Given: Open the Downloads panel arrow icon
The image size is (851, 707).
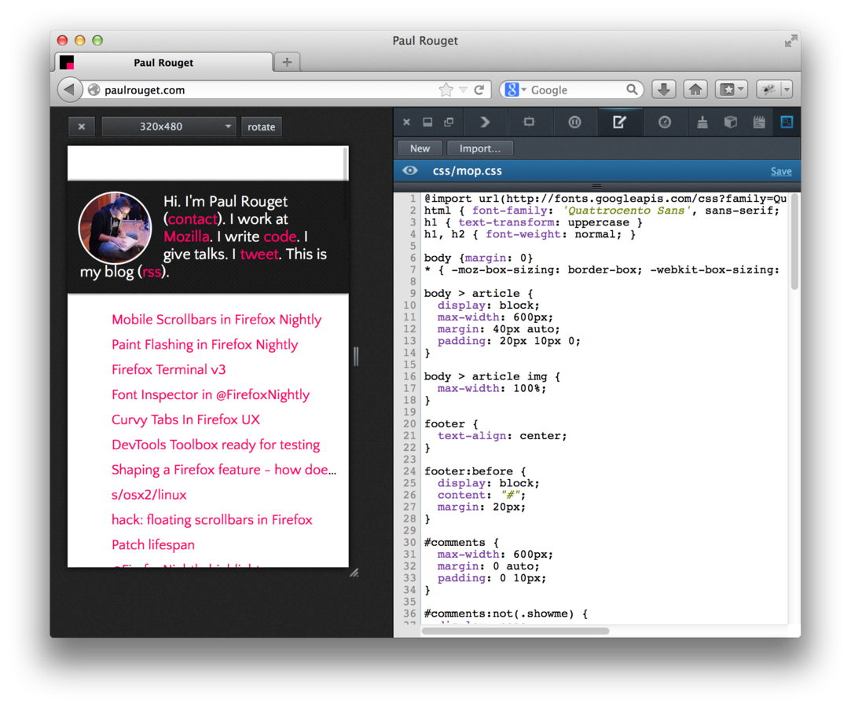Looking at the screenshot, I should point(664,90).
